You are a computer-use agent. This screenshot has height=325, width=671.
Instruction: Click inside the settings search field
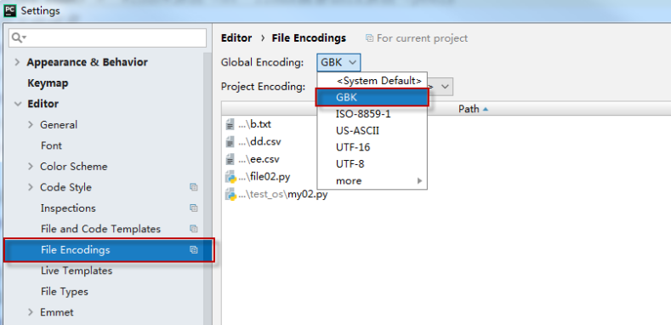(107, 37)
